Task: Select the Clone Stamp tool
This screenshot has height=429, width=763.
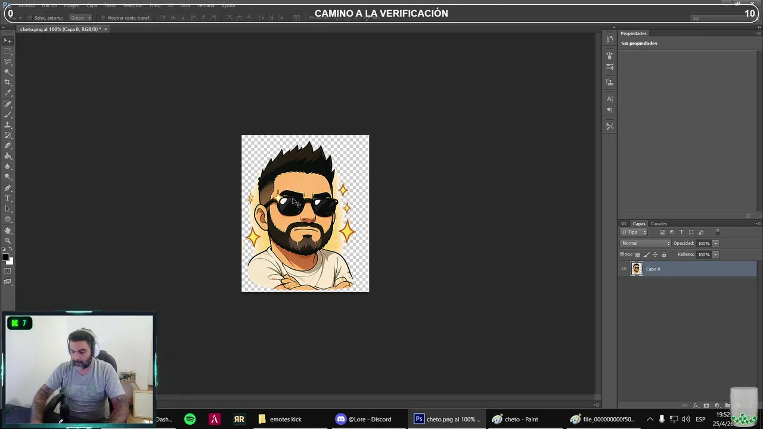Action: click(x=8, y=125)
